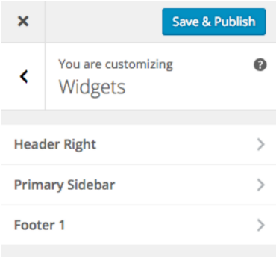This screenshot has width=276, height=269.
Task: Expand the chevron beside Primary Sidebar
Action: (260, 185)
